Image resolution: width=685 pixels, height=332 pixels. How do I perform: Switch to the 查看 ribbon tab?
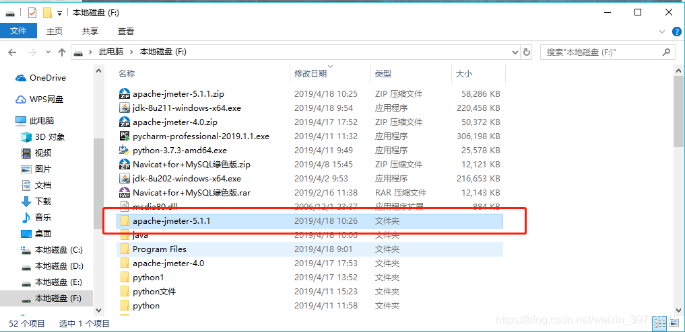[x=126, y=31]
